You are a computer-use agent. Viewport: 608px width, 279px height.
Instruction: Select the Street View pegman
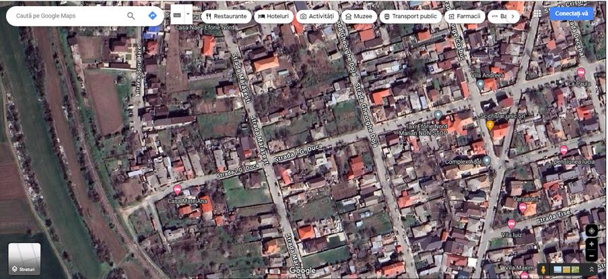pyautogui.click(x=544, y=270)
